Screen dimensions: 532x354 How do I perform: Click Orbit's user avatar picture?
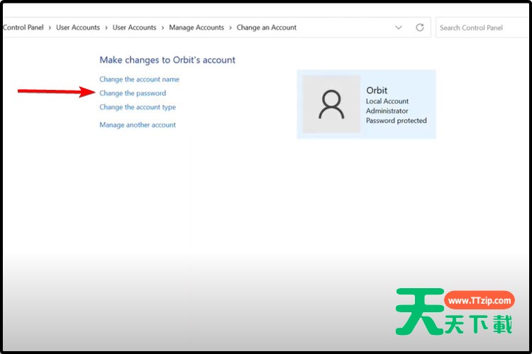[x=331, y=104]
